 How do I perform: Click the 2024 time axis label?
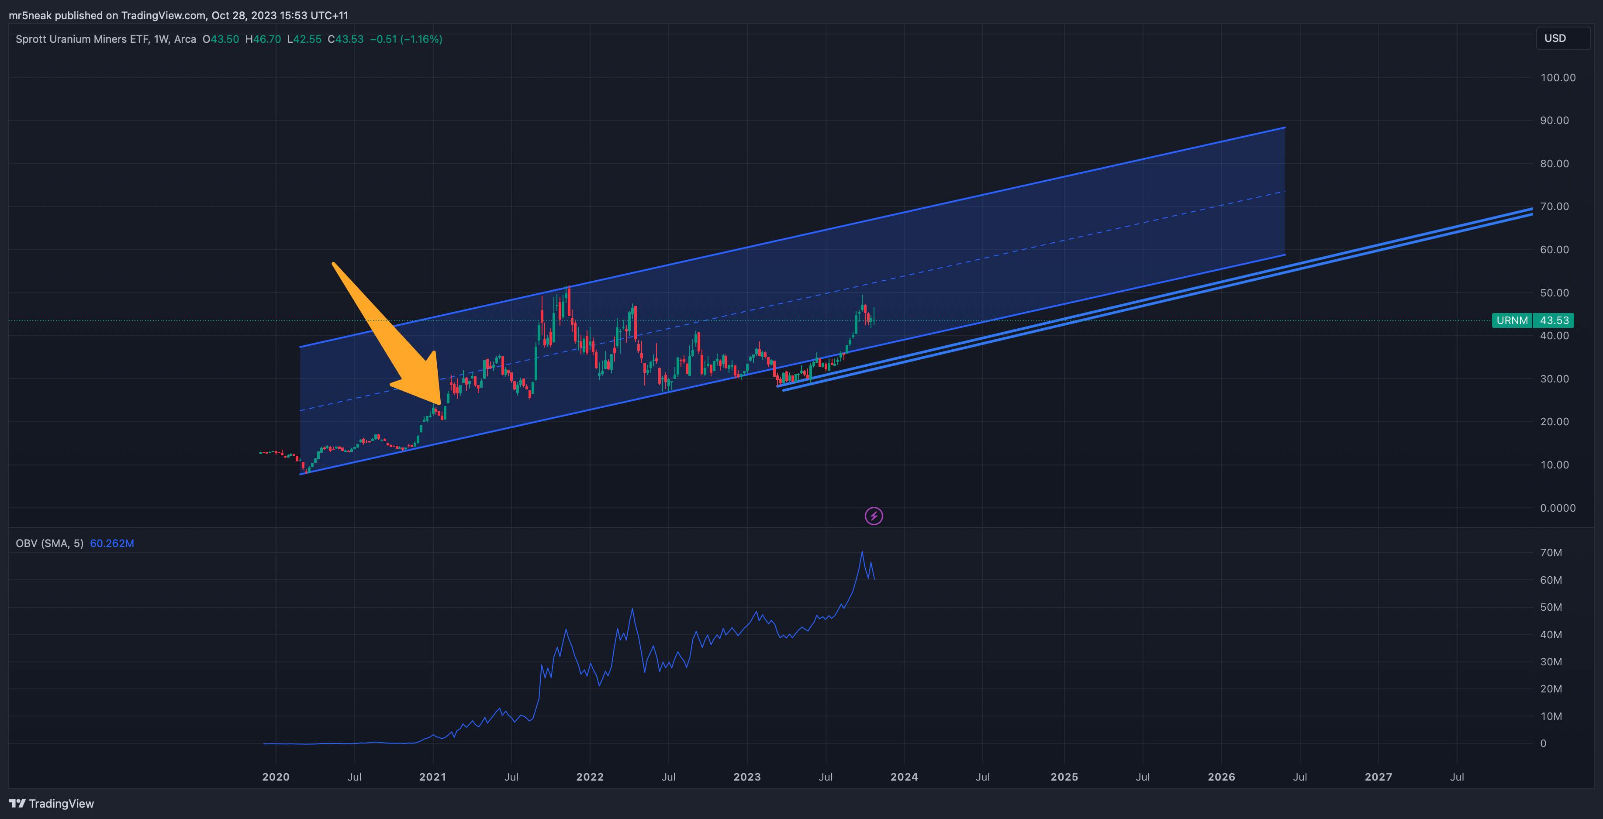(x=904, y=777)
